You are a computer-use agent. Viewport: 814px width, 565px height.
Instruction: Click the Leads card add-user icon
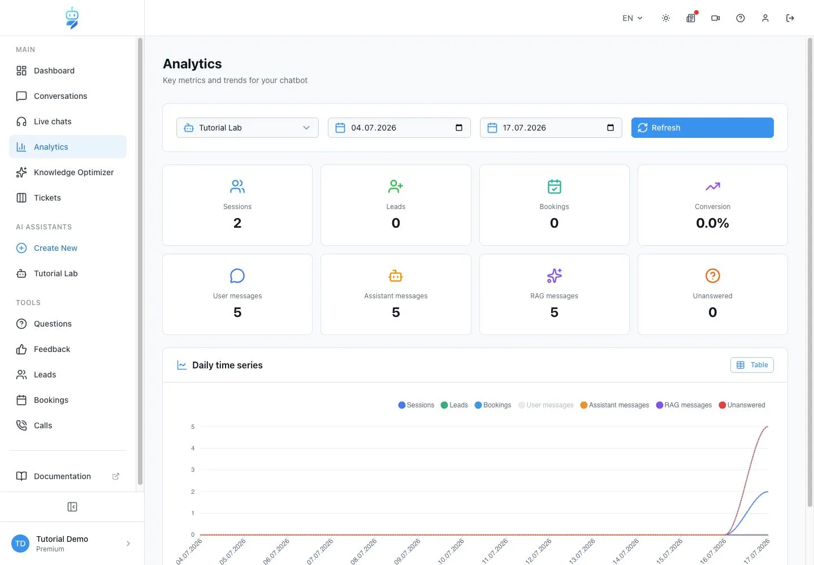pos(396,186)
